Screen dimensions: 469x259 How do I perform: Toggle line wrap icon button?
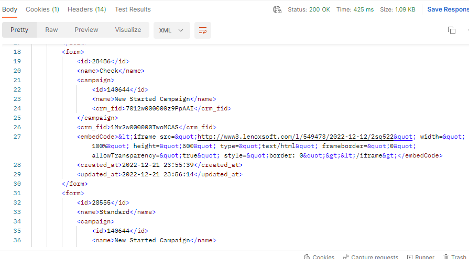[x=202, y=30]
